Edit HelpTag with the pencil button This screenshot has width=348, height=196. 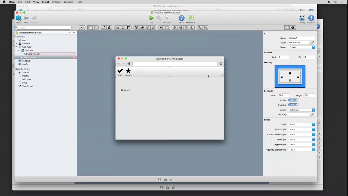coord(312,115)
